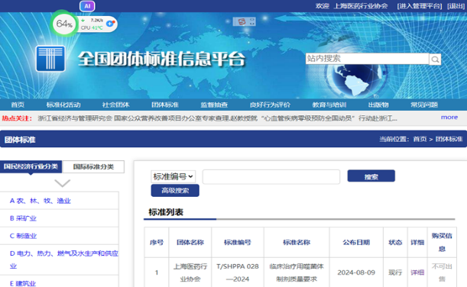Click the 站内搜索 input field

click(367, 59)
